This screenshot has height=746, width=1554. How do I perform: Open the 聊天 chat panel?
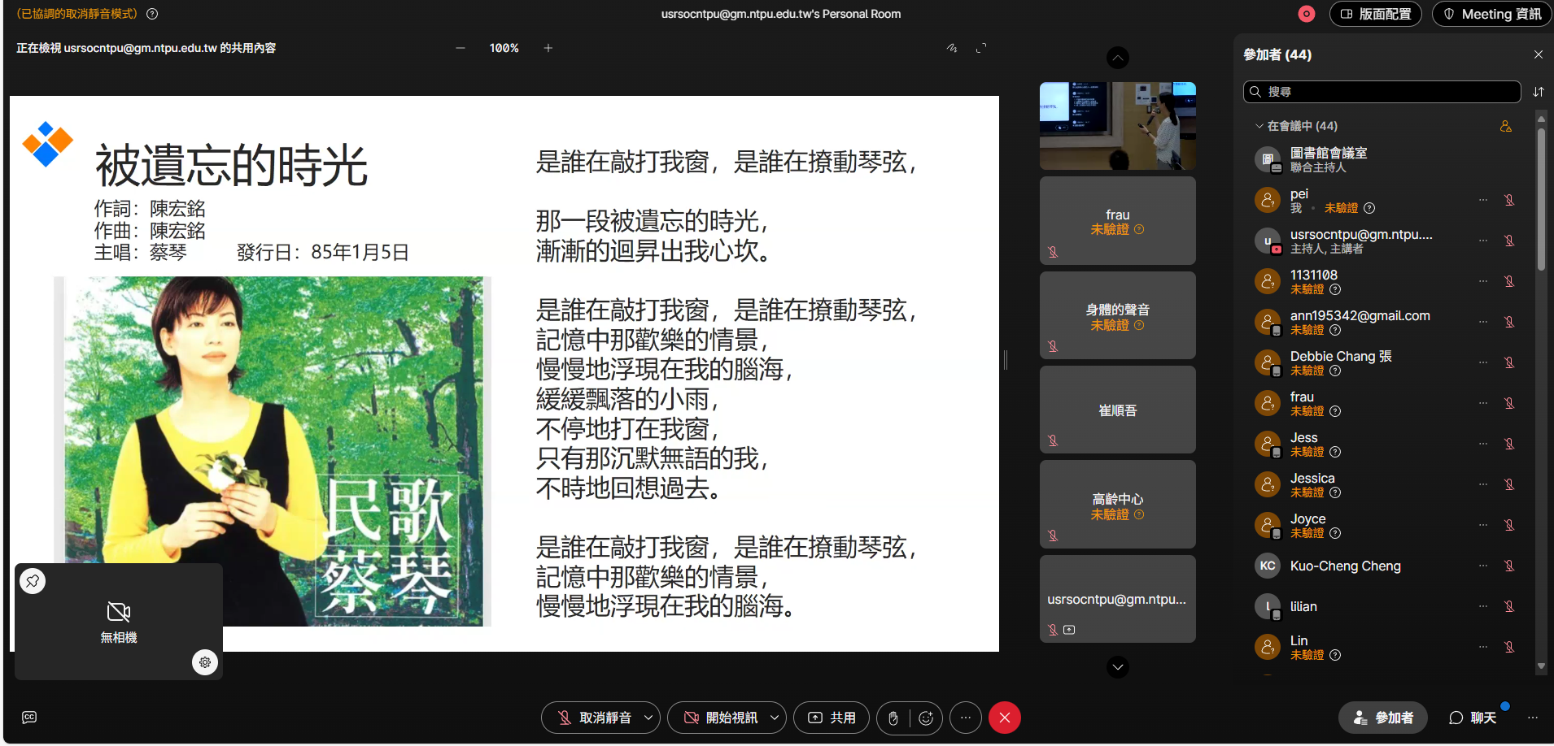coord(1473,718)
